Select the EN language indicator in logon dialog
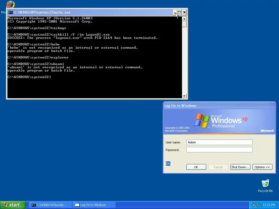 click(x=168, y=164)
